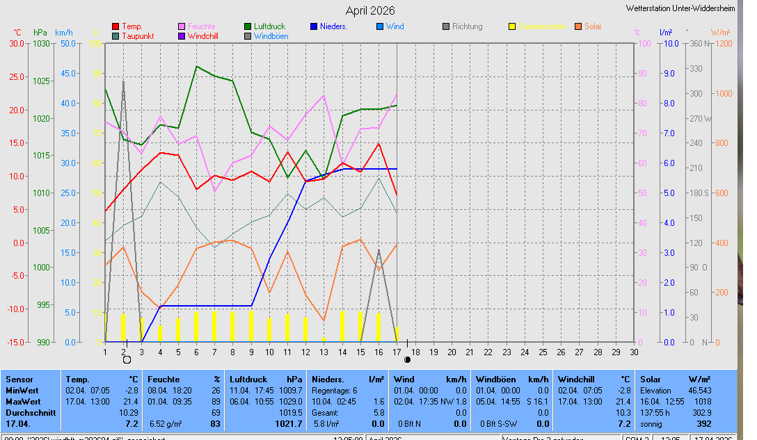Click the full moon icon below day 2

click(x=127, y=359)
